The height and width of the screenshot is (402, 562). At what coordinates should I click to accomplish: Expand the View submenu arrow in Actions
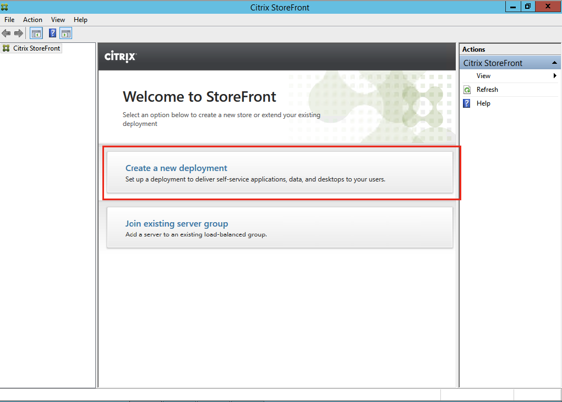tap(555, 75)
